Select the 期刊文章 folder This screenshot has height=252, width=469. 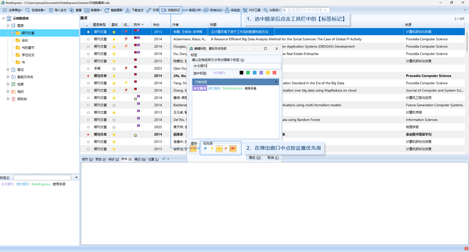coord(28,33)
